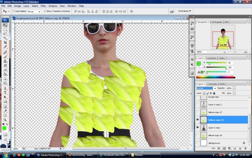The width and height of the screenshot is (252, 158).
Task: Switch to the Swatches tab
Action: (x=212, y=58)
